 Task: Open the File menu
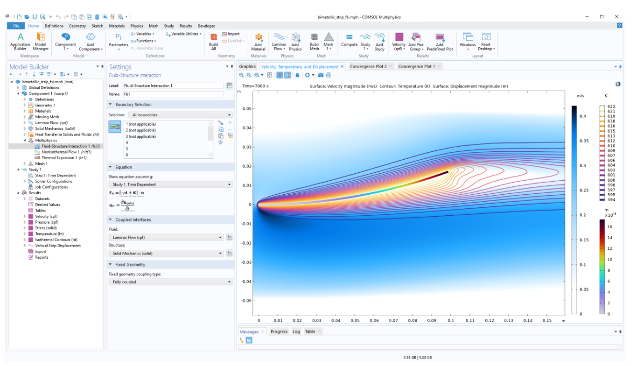coord(16,26)
